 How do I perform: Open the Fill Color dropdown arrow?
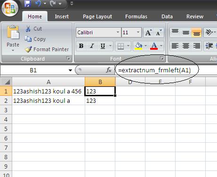click(145, 46)
